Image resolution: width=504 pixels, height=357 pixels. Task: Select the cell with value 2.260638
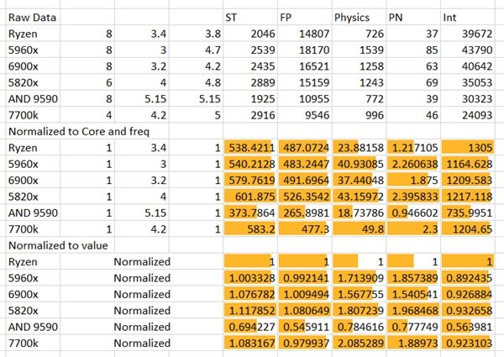click(x=413, y=164)
